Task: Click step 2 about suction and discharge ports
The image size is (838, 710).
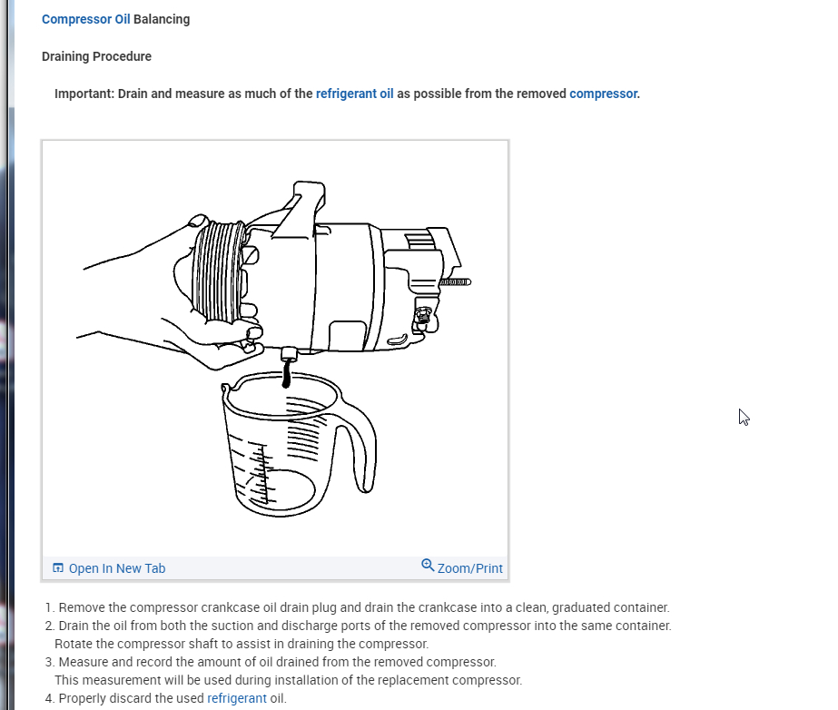Action: pos(358,626)
